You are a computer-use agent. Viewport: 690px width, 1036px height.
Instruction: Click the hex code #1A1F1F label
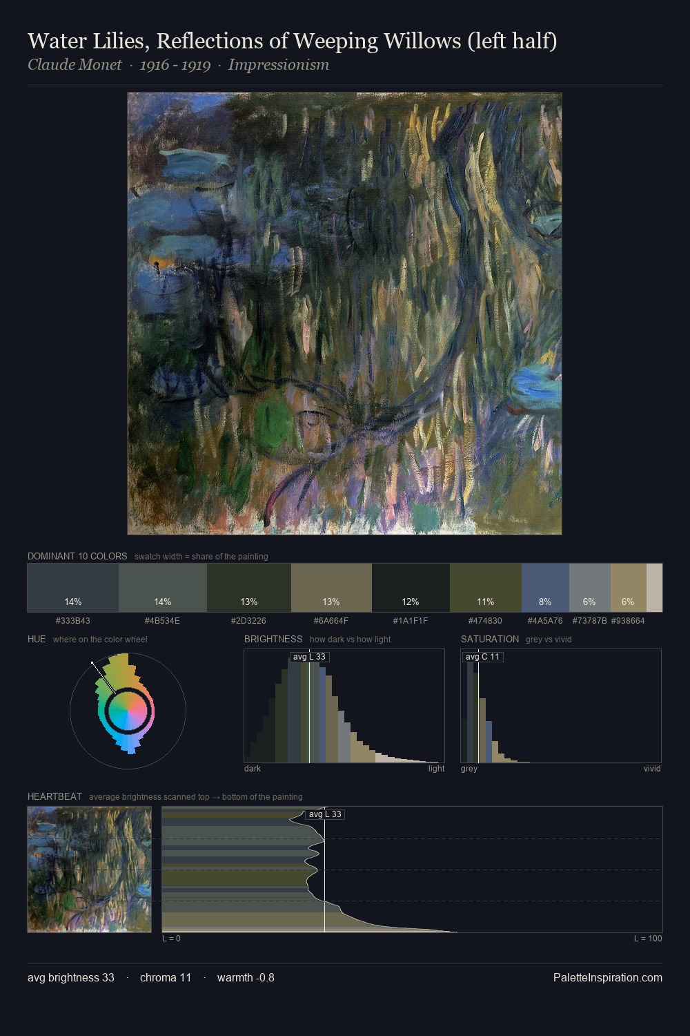pos(411,621)
